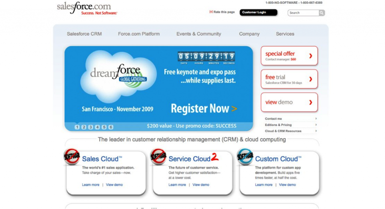Image resolution: width=385 pixels, height=209 pixels.
Task: Click Learn more under Sales Cloud
Action: click(91, 185)
